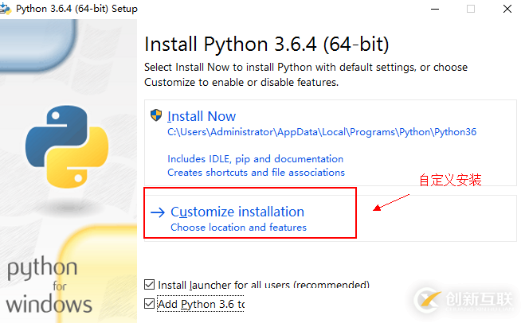Click the Includes IDLE, pip and documentation line
The height and width of the screenshot is (323, 521).
point(255,159)
